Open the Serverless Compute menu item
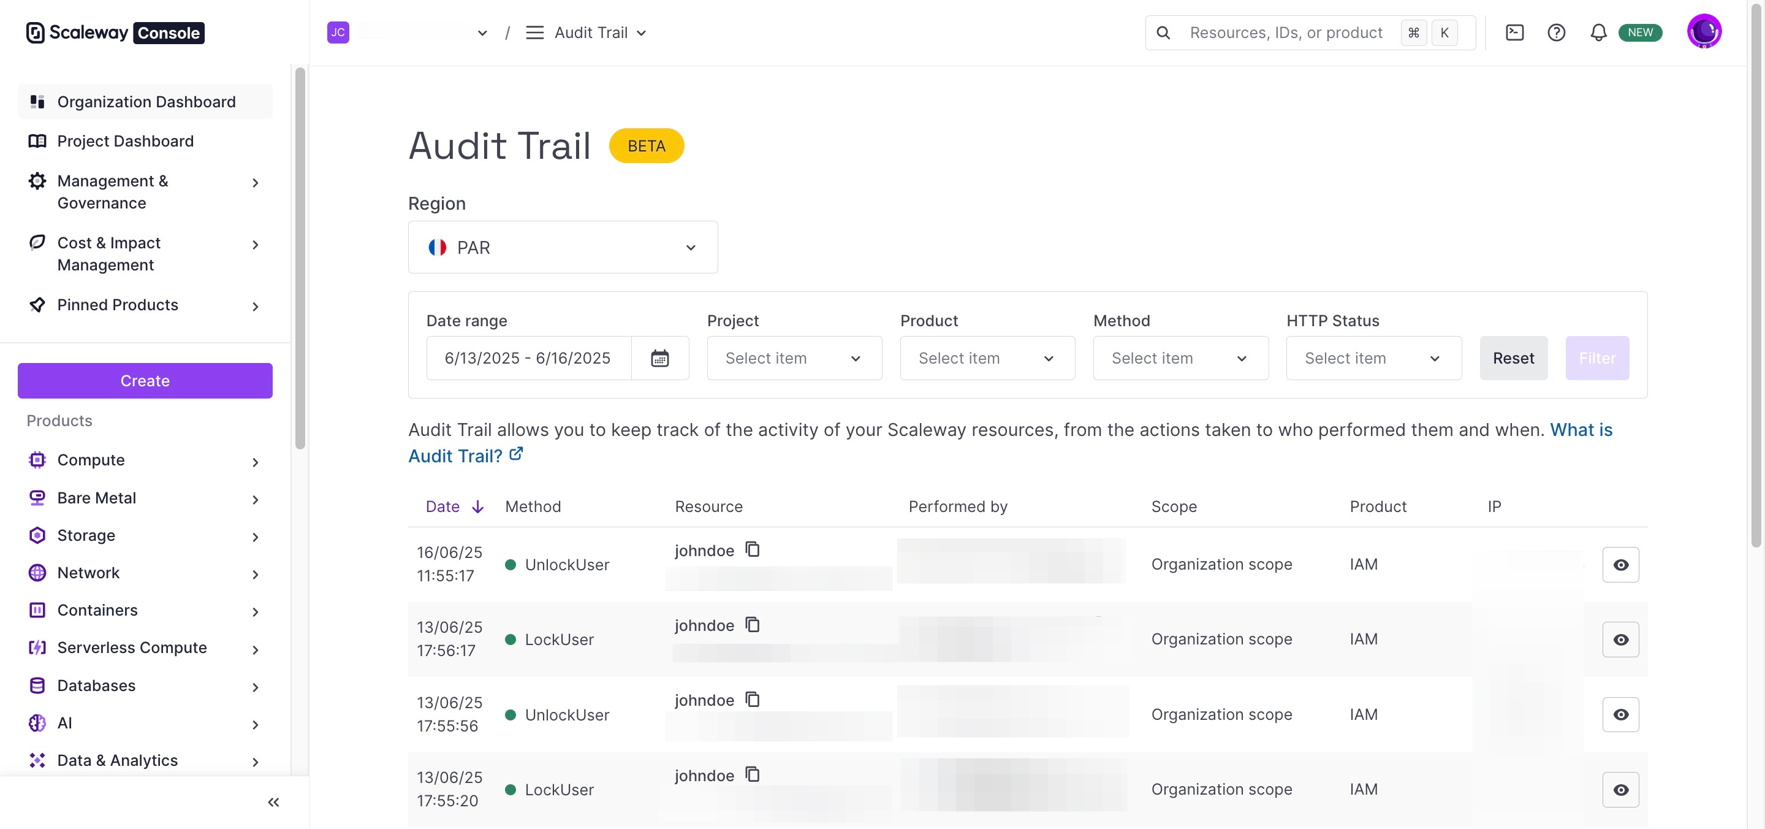1765x829 pixels. coord(145,648)
